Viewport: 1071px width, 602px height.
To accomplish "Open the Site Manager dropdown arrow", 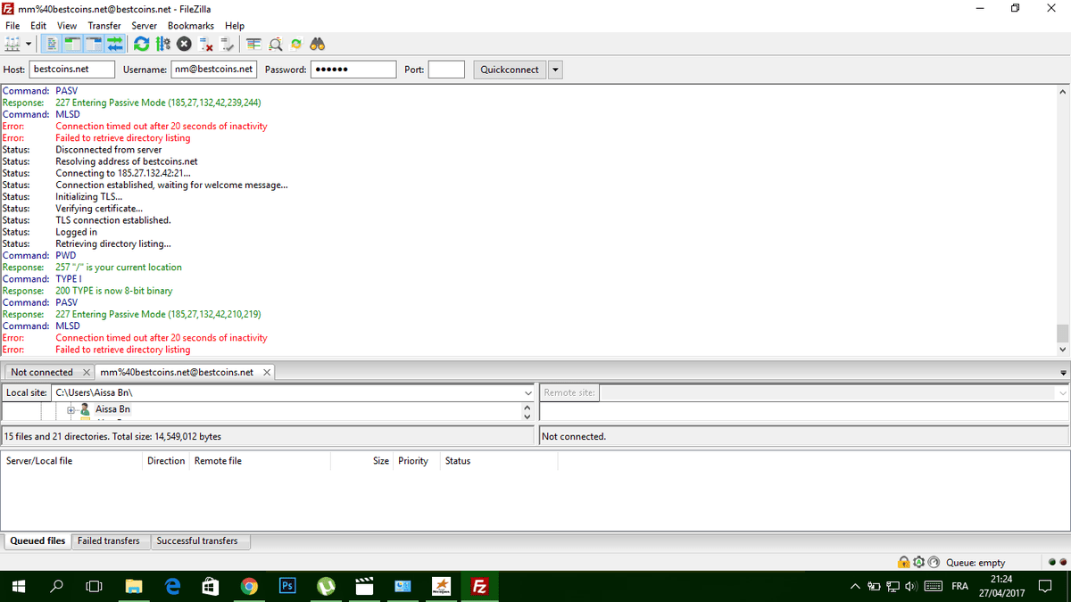I will [x=29, y=44].
